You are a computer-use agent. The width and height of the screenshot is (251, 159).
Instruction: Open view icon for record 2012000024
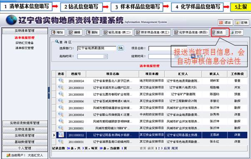point(61,80)
